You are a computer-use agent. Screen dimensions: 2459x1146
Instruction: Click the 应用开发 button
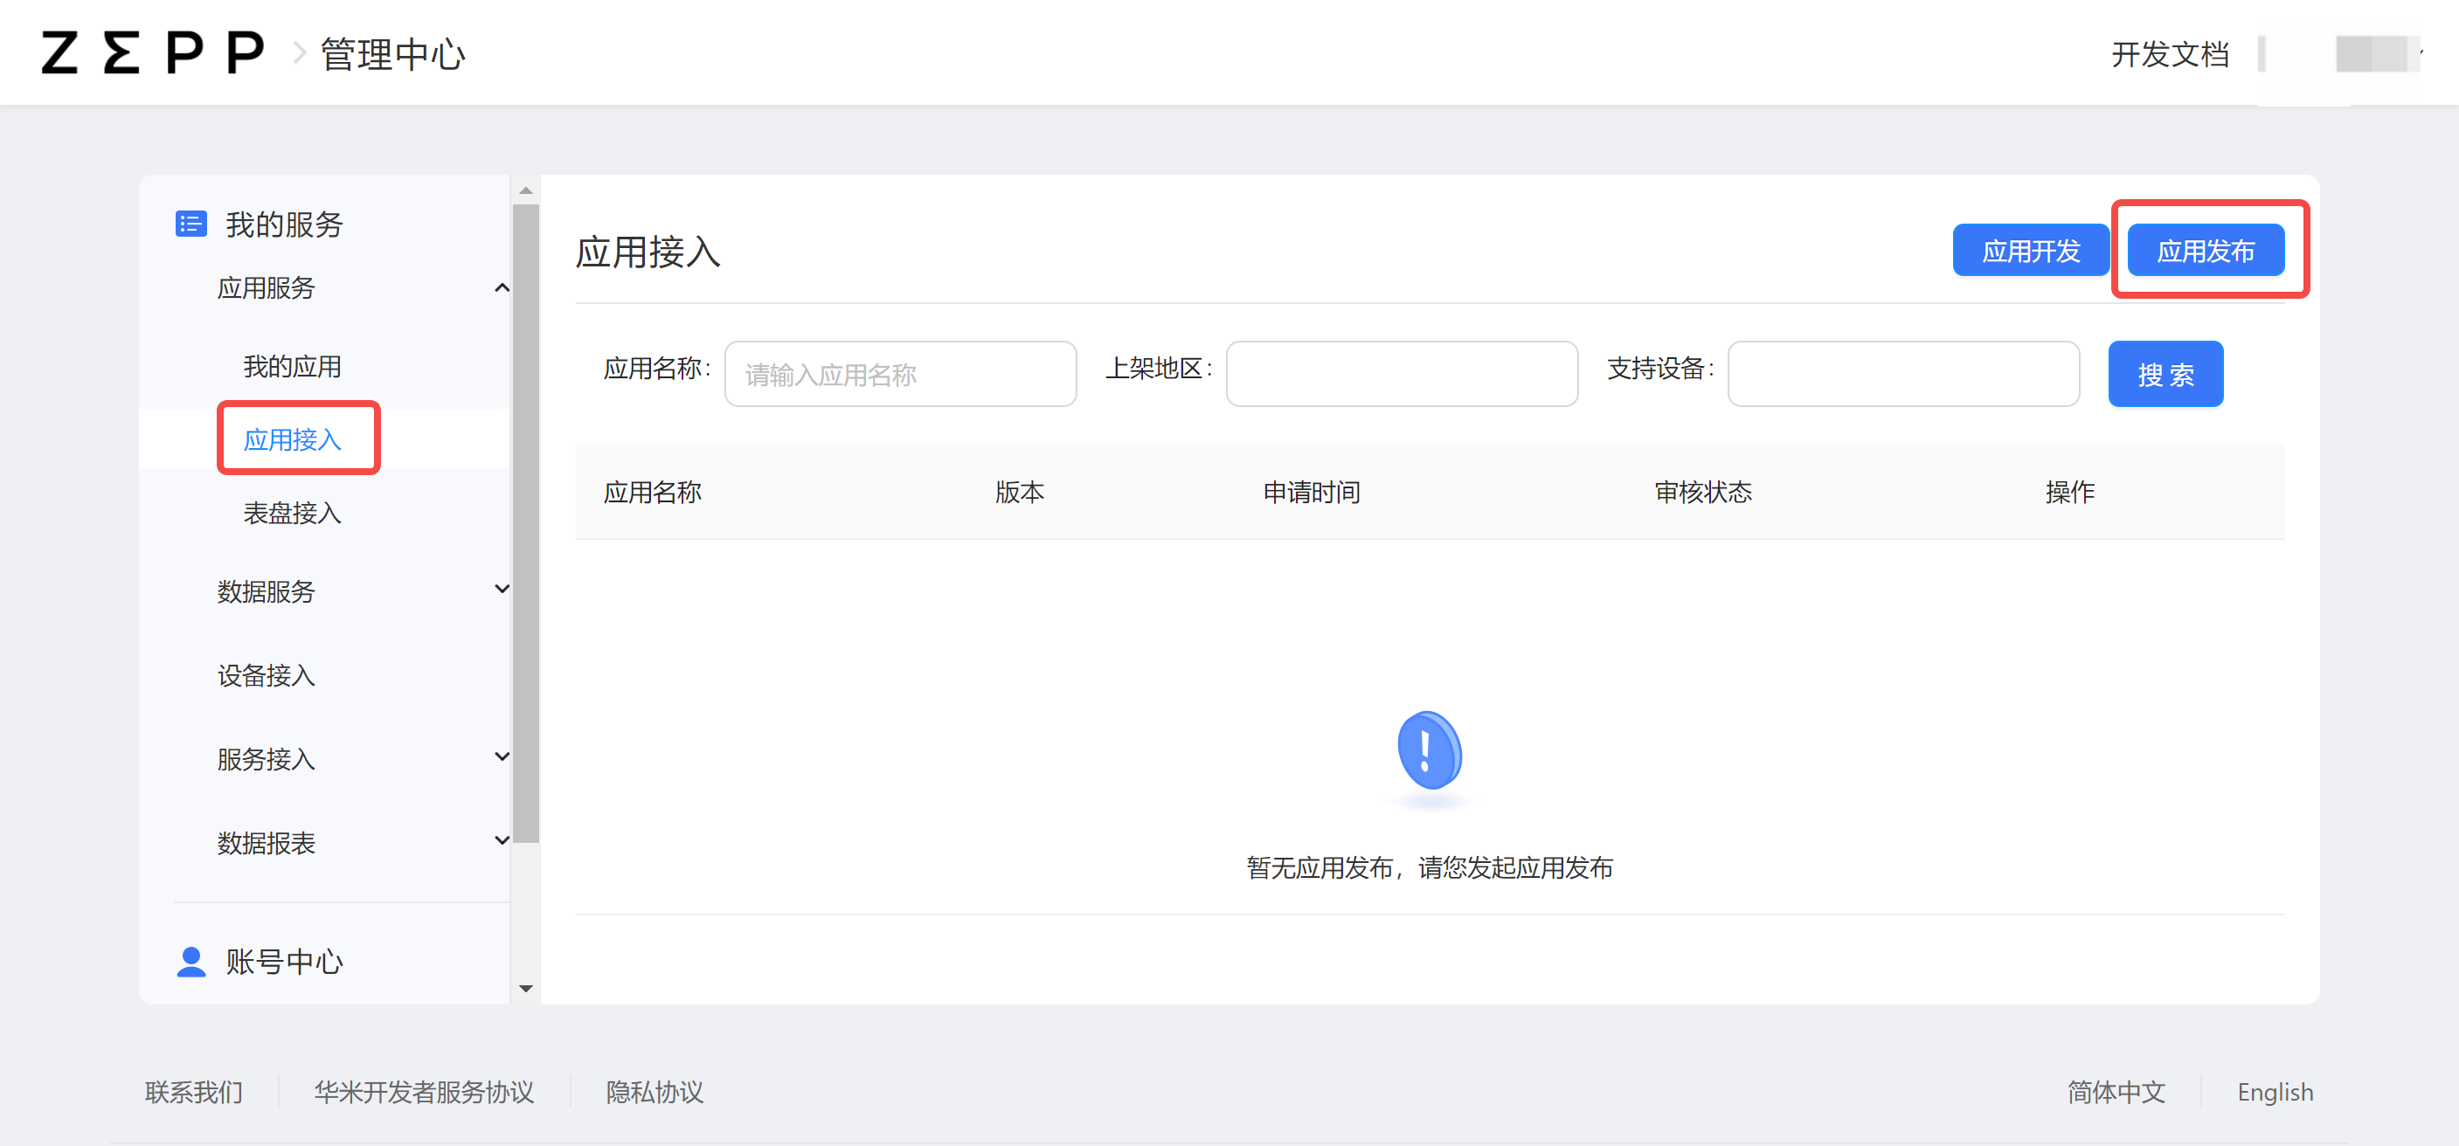pyautogui.click(x=2031, y=251)
